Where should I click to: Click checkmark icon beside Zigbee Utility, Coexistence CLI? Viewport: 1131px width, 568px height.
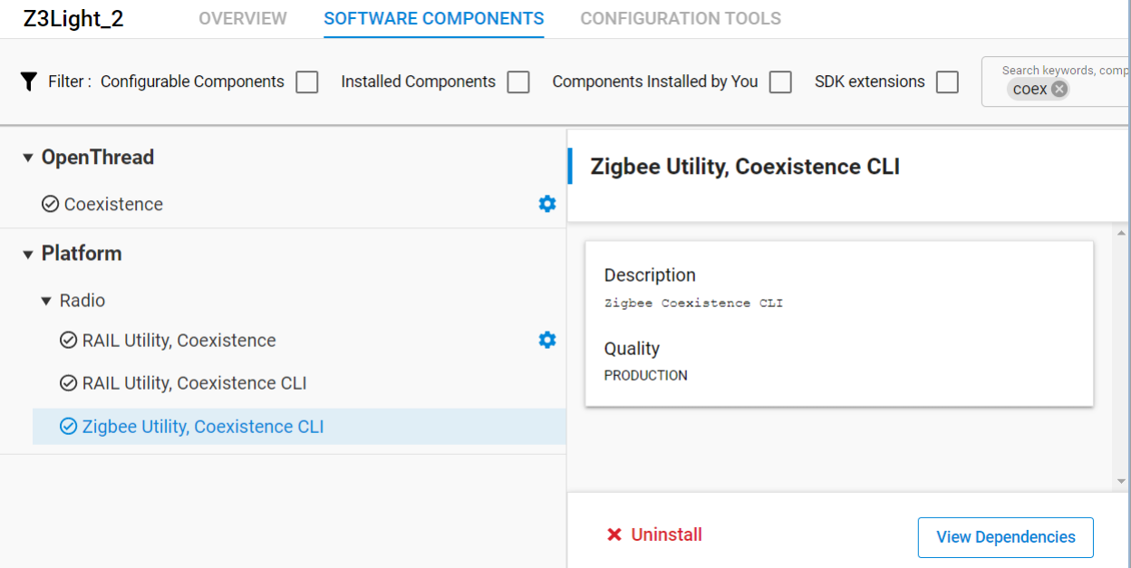pos(68,427)
